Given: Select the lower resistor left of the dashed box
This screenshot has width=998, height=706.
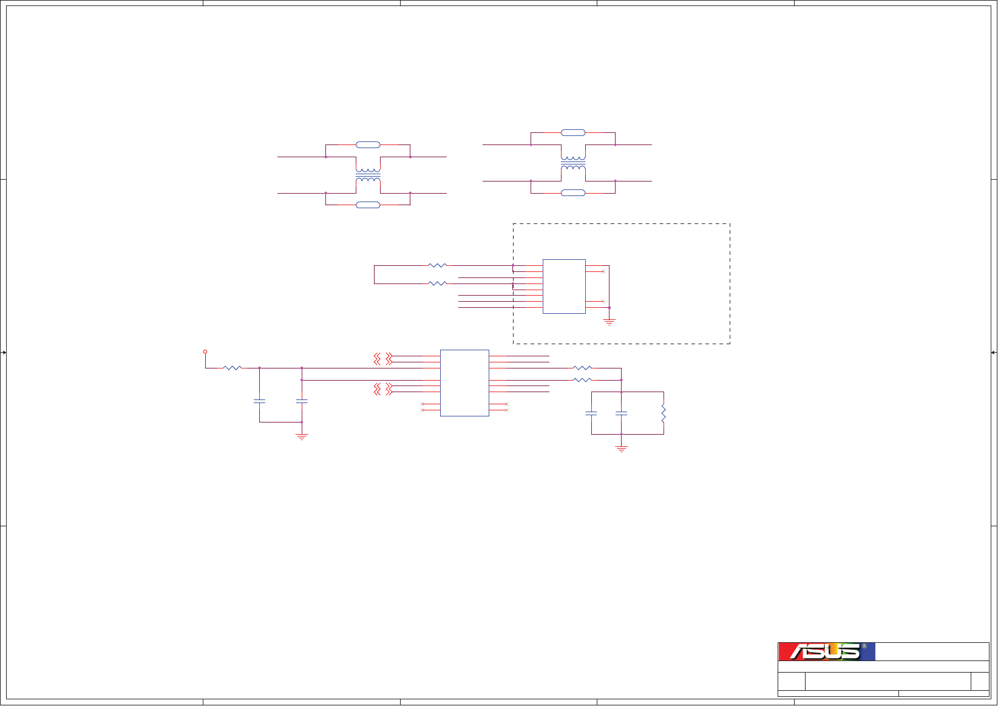Looking at the screenshot, I should click(438, 283).
